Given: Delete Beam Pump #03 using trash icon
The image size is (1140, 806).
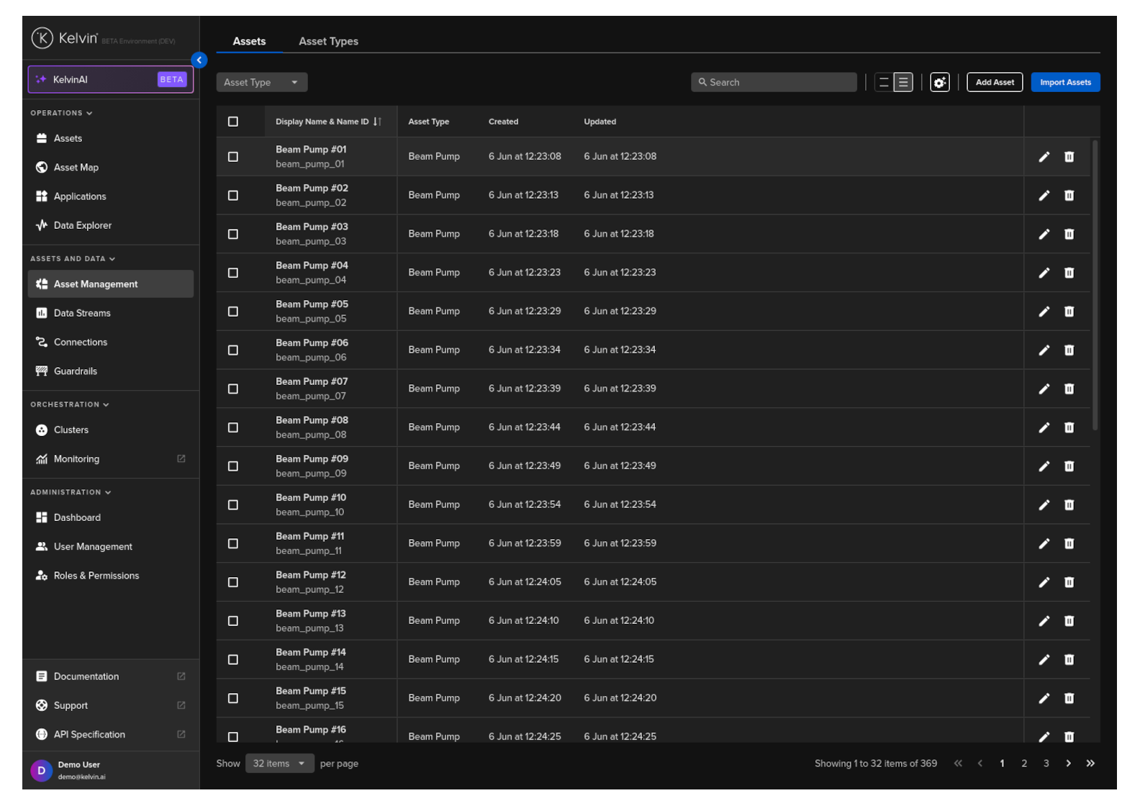Looking at the screenshot, I should tap(1069, 235).
